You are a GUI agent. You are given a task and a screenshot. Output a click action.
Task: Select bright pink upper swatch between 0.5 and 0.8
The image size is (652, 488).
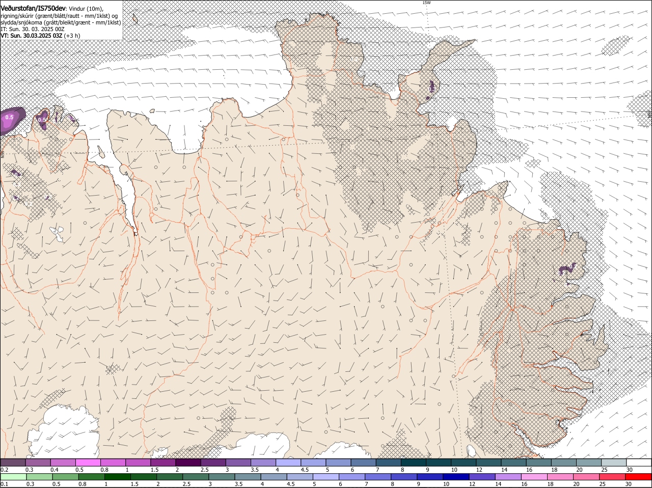coord(88,463)
